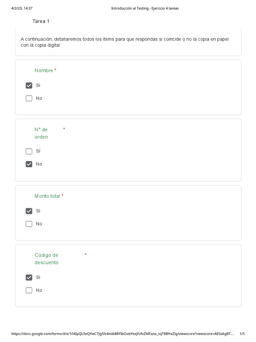Click the Código de descuento question label
Screen dimensions: 256x342
(46, 259)
